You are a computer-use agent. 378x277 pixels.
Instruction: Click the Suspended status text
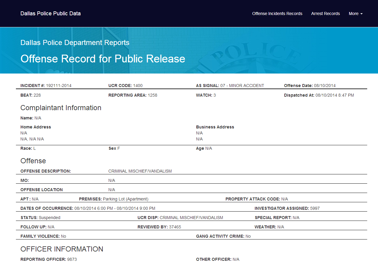pyautogui.click(x=50, y=218)
